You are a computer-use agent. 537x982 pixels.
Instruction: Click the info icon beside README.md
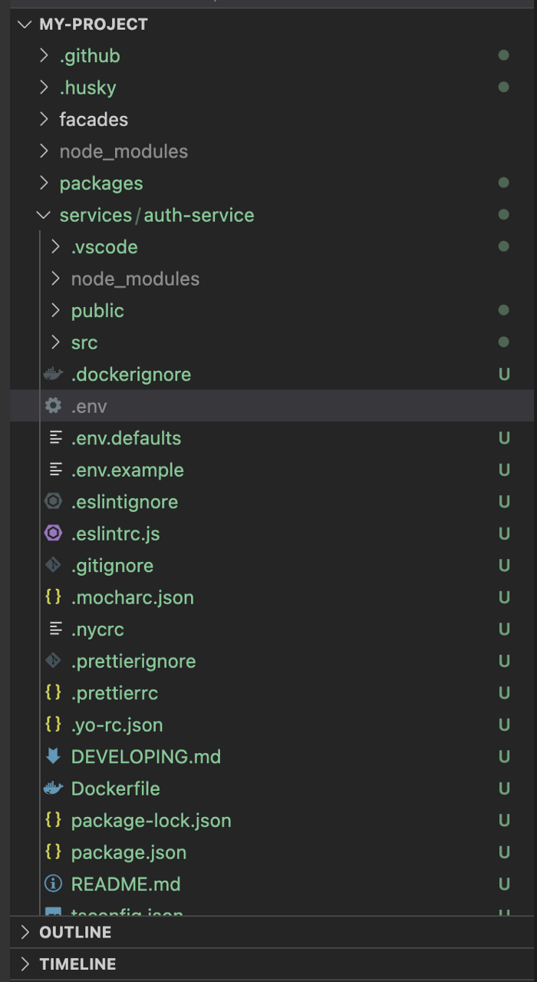[x=53, y=884]
